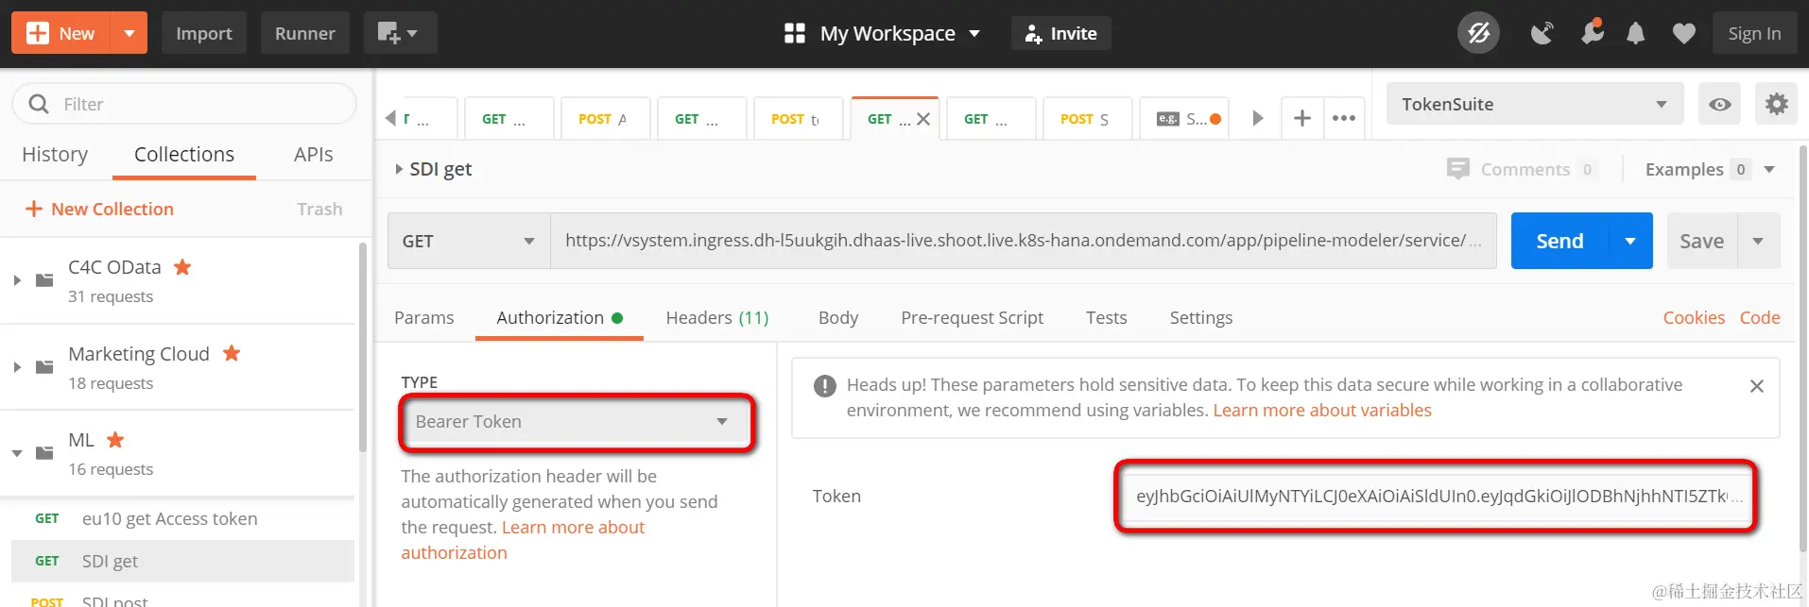1809x607 pixels.
Task: Open the example tab with unsaved dot
Action: pyautogui.click(x=1184, y=119)
